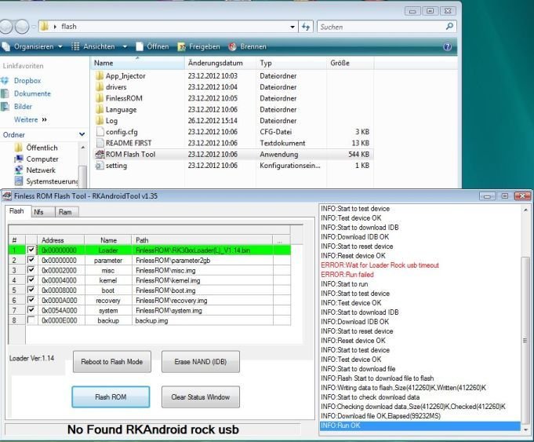Click the Brennen disc icon in toolbar
Screen dimensions: 534x442
(x=232, y=47)
